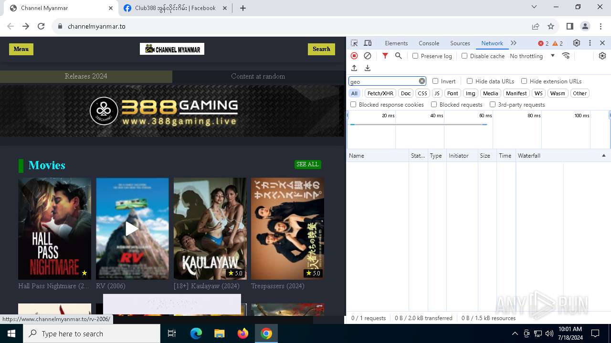Open Hall Pass Nightmare poster

pos(54,229)
